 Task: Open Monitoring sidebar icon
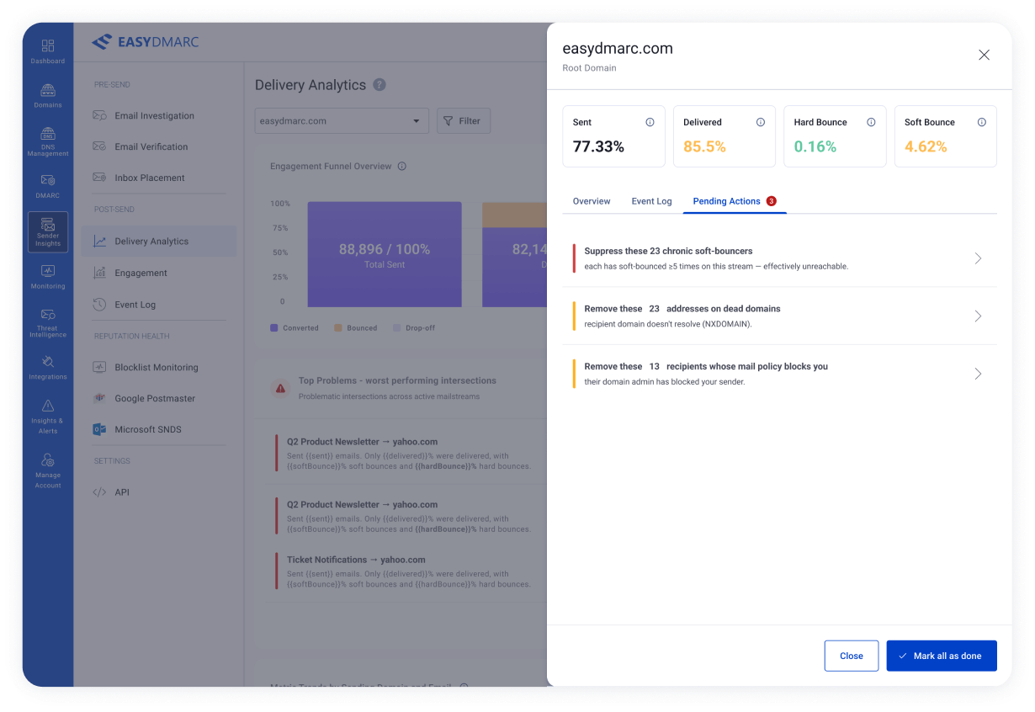click(x=48, y=277)
